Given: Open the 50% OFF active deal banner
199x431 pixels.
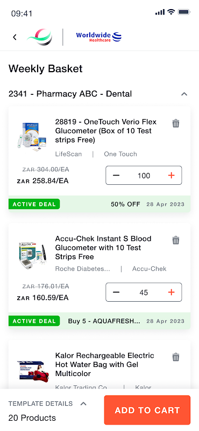Looking at the screenshot, I should click(x=125, y=204).
